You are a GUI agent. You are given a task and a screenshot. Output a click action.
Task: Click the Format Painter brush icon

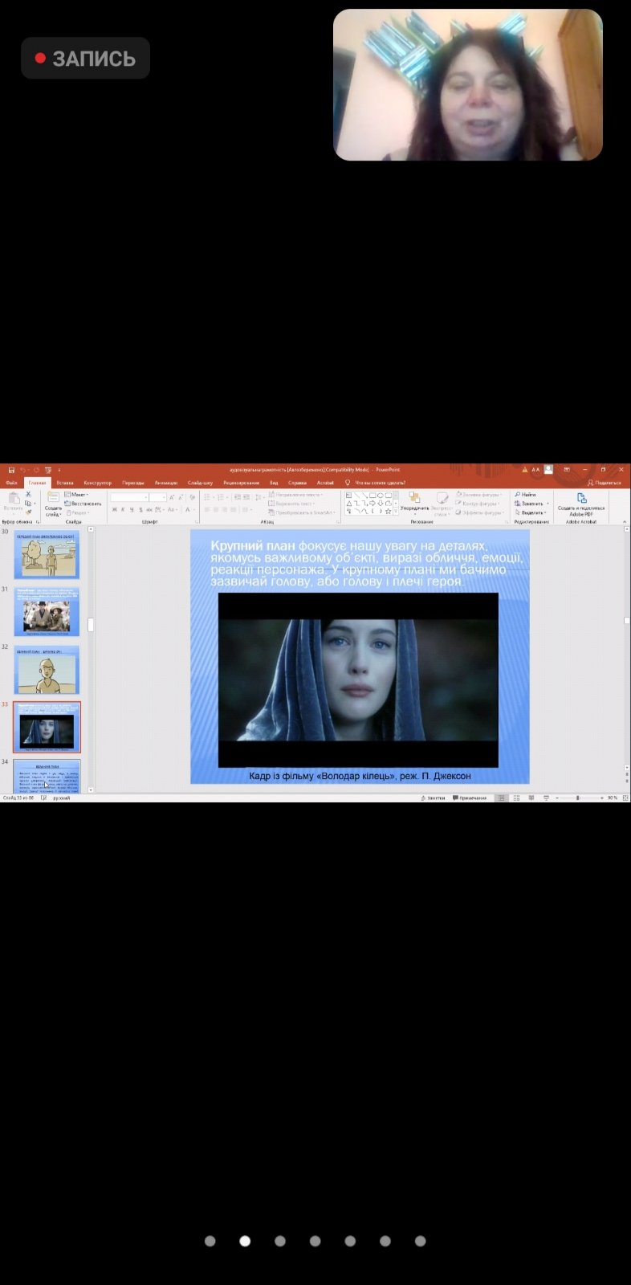click(x=28, y=512)
